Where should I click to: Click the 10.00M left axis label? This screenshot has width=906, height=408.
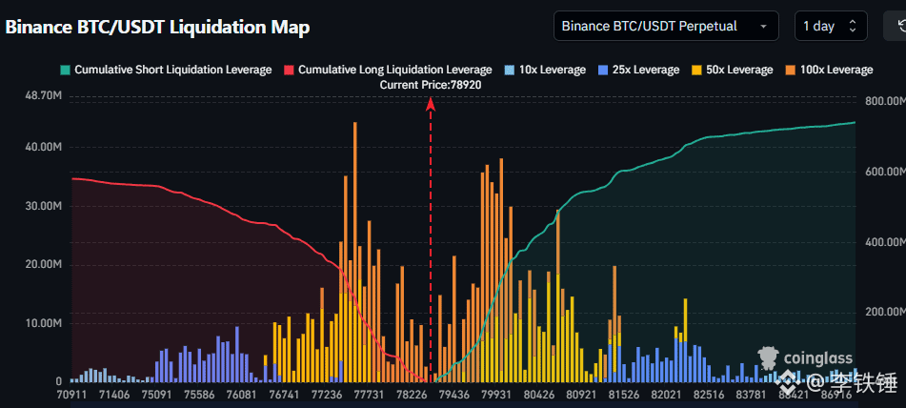43,323
